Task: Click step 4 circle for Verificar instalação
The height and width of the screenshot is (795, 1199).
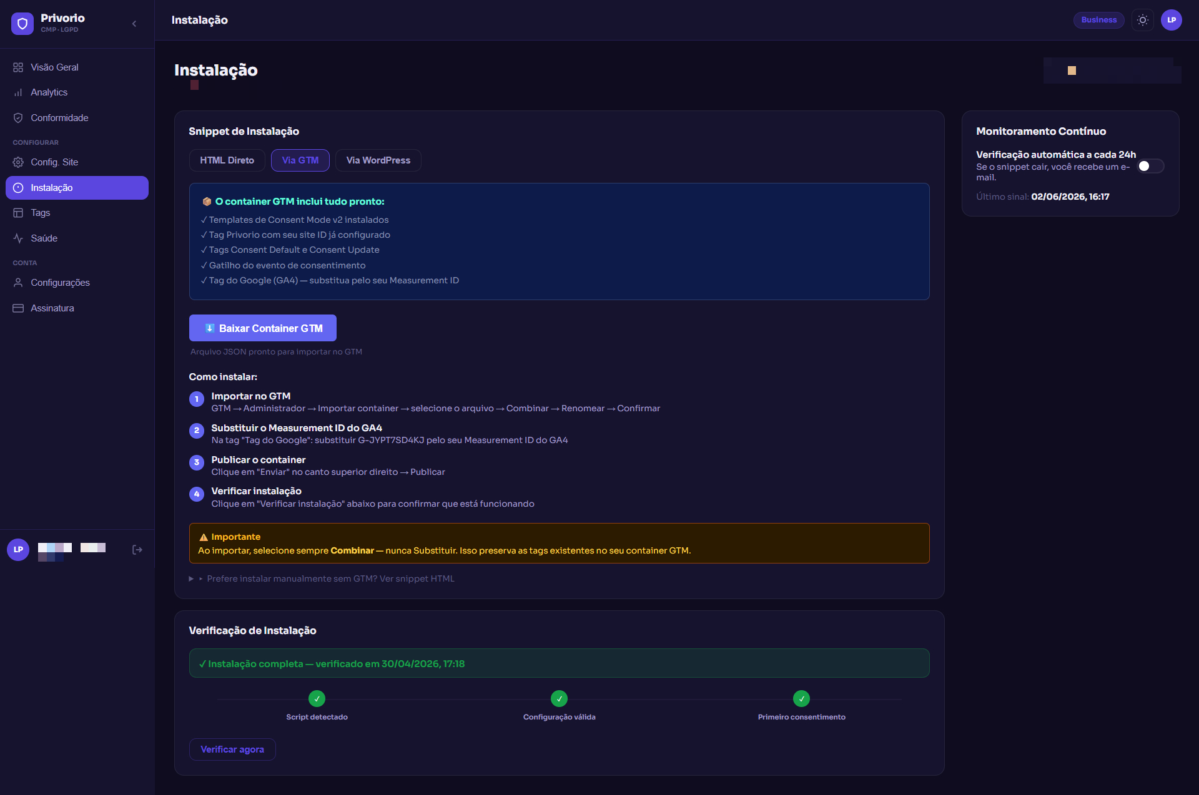Action: pos(197,494)
